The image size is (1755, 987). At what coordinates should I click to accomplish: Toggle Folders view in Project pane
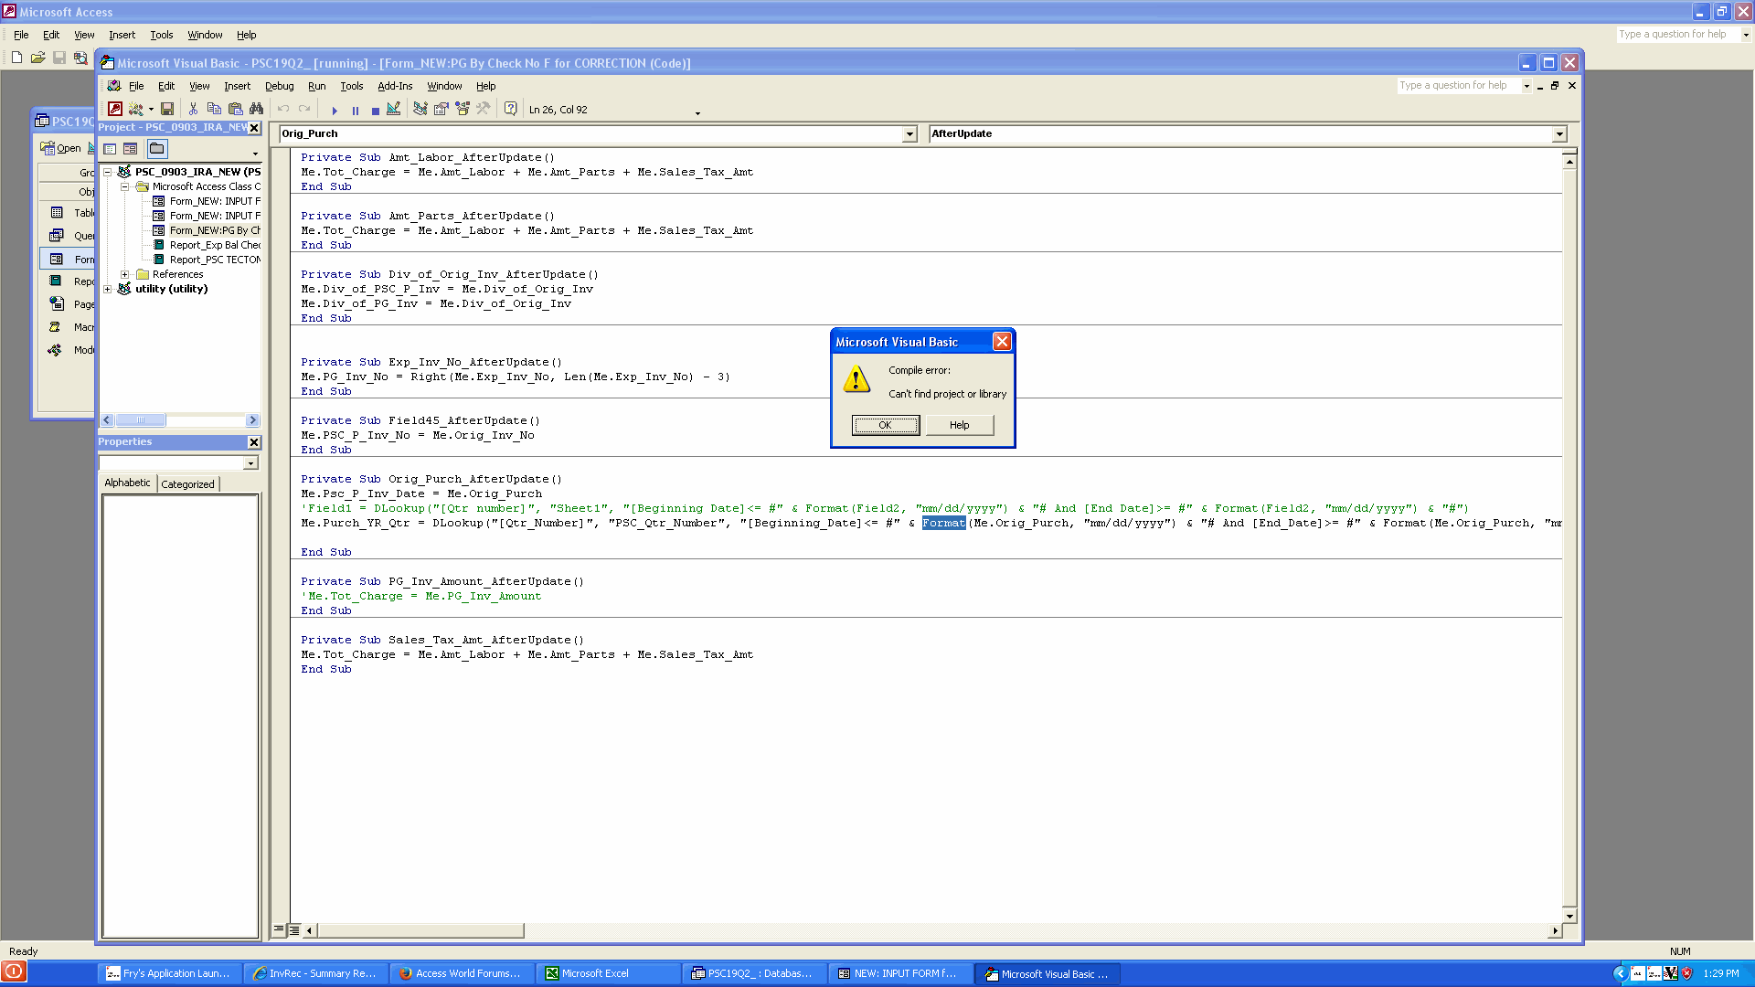coord(157,149)
